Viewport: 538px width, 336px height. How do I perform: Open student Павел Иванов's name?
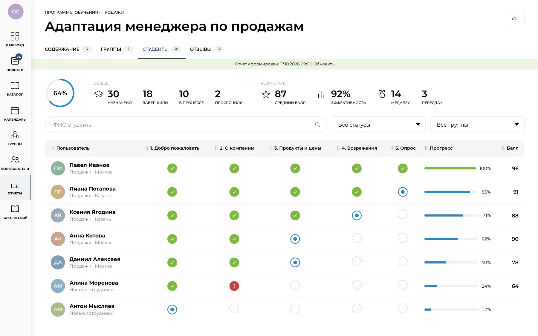click(x=89, y=165)
